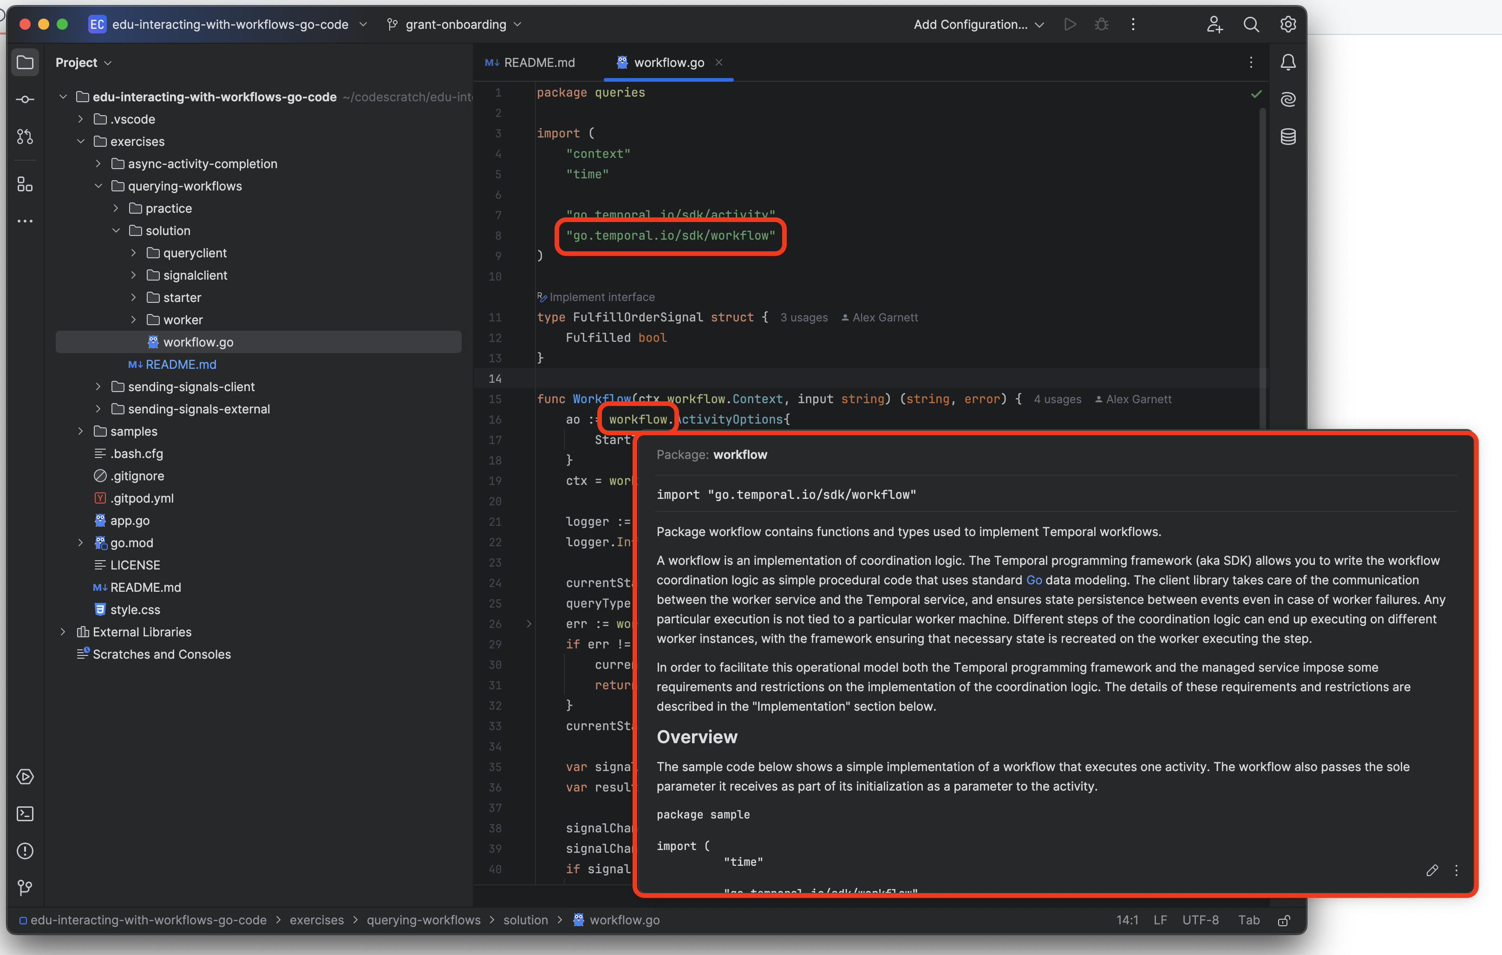Open the Commit tool window icon
1502x955 pixels.
tap(25, 99)
